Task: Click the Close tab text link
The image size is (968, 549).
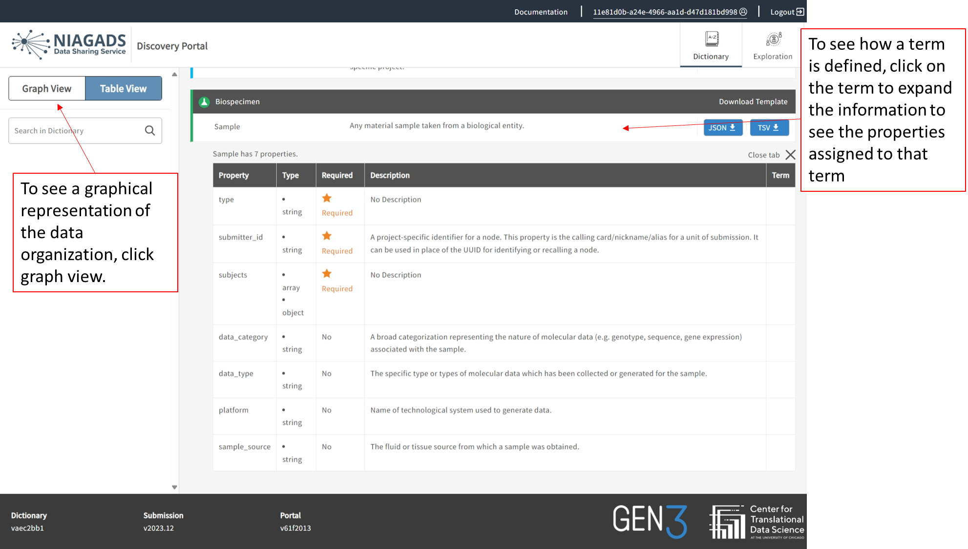Action: tap(763, 155)
